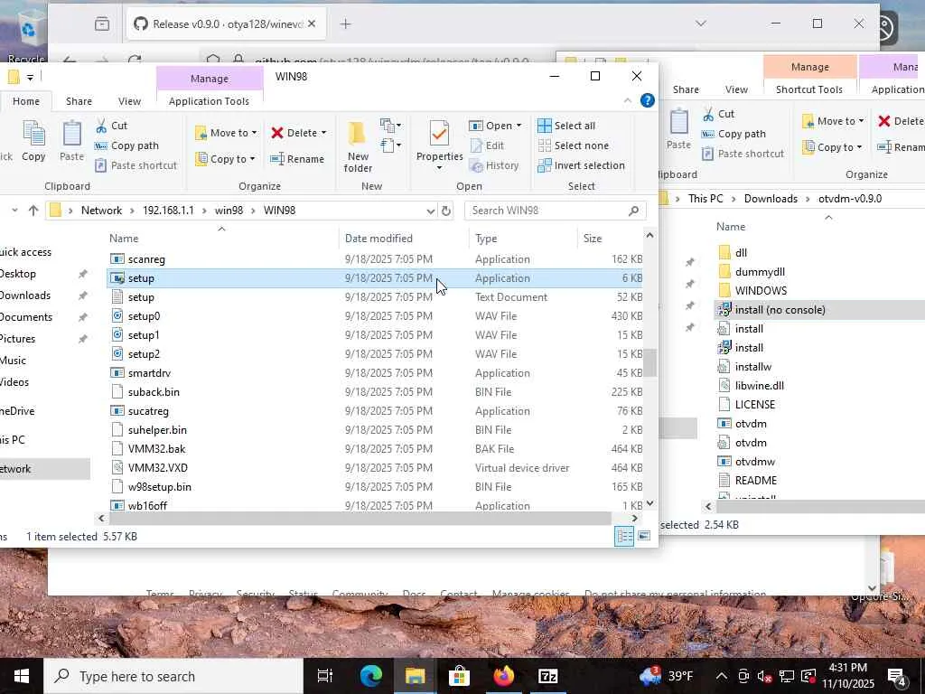Click 192.168.1.1 breadcrumb
This screenshot has width=925, height=694.
[x=168, y=211]
